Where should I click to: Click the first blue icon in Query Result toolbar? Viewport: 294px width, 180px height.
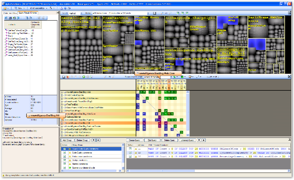point(6,18)
